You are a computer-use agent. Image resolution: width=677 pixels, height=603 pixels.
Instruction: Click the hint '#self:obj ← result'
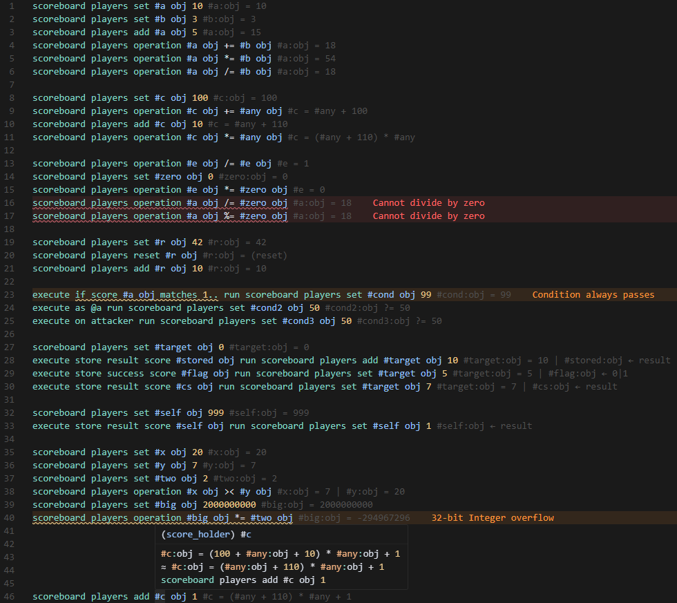click(484, 426)
